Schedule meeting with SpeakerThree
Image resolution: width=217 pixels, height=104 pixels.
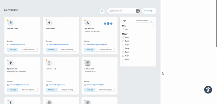point(28,50)
